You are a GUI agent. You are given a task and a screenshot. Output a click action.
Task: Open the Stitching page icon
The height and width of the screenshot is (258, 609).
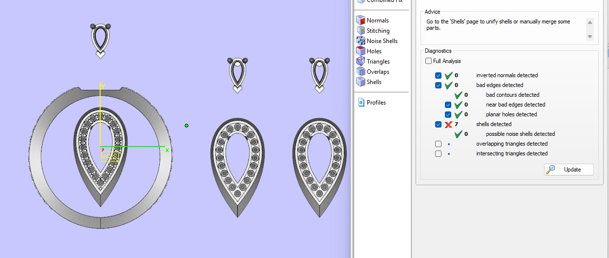point(361,31)
